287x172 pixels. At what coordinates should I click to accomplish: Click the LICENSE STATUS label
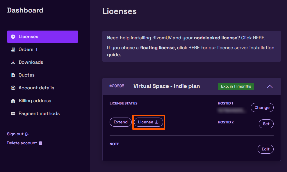tap(123, 103)
